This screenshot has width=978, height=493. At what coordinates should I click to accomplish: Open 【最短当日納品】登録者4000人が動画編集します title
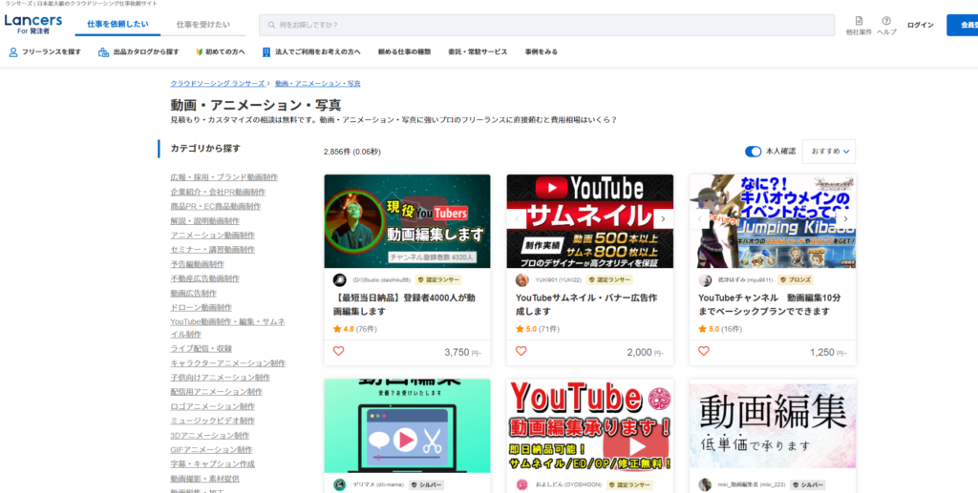coord(404,304)
